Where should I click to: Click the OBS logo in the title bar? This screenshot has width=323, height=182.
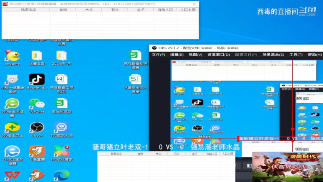(x=154, y=48)
